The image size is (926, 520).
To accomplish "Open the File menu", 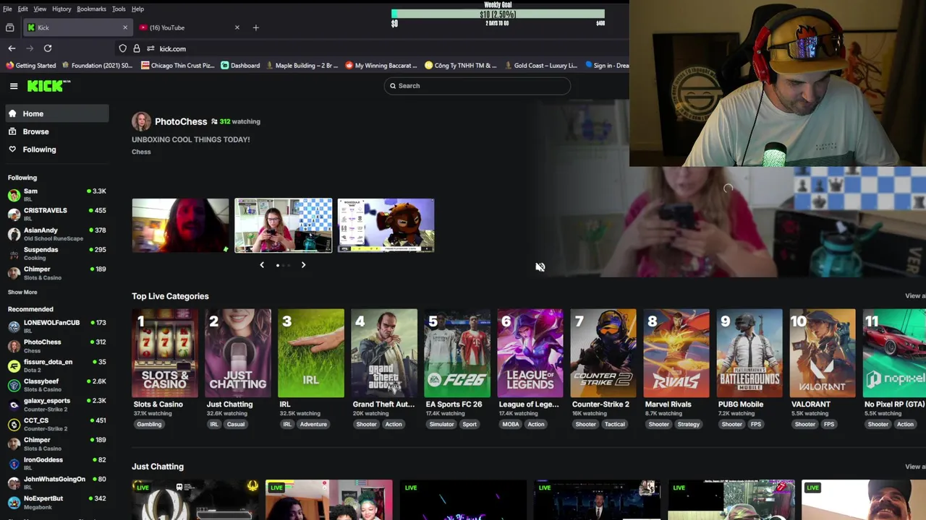I will 7,9.
